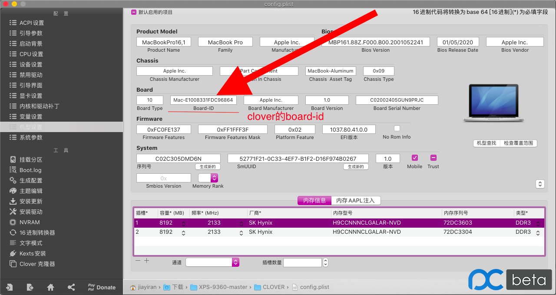Select 机型设置 in sidebar
Screen dimensions: 556x295
pos(61,127)
